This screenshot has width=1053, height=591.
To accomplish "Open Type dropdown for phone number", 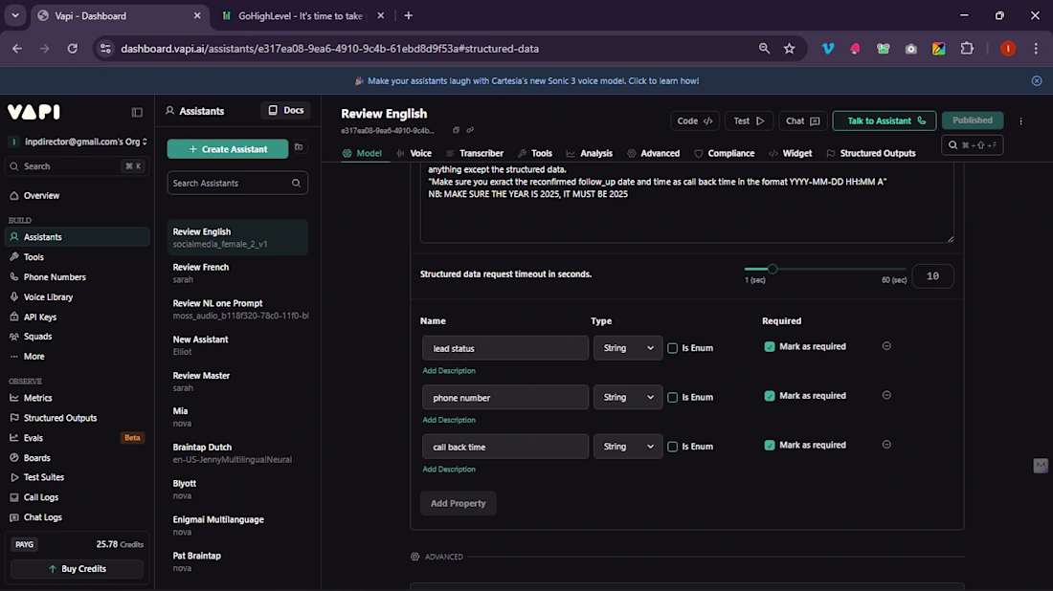I will 628,397.
